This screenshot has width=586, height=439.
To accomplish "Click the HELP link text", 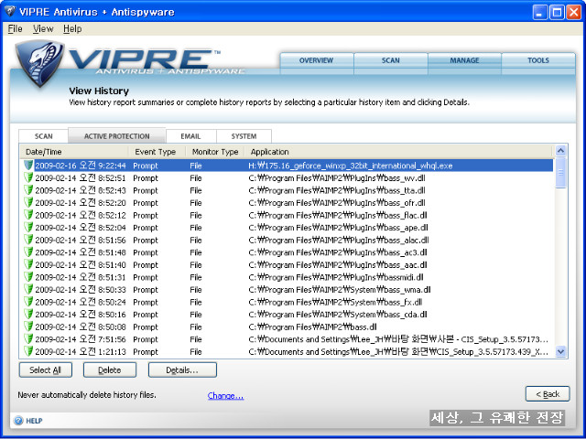I will [x=34, y=421].
